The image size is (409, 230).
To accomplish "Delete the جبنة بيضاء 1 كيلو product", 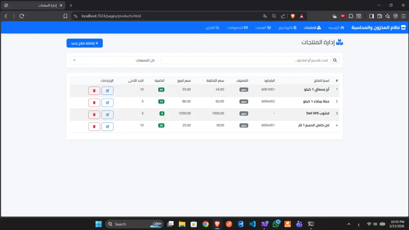I will tap(94, 103).
